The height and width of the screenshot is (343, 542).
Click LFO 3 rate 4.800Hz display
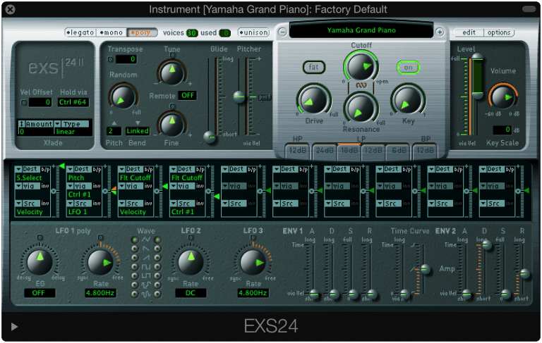253,293
